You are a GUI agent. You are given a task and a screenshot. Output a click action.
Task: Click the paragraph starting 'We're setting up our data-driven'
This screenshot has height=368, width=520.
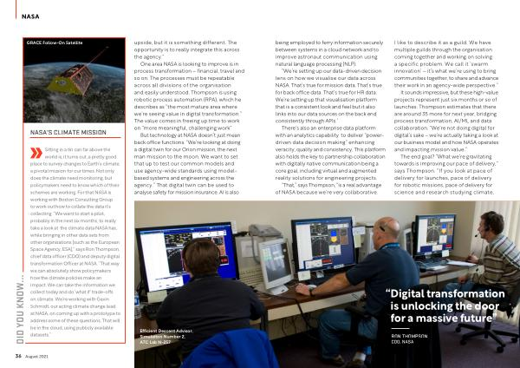pos(328,96)
